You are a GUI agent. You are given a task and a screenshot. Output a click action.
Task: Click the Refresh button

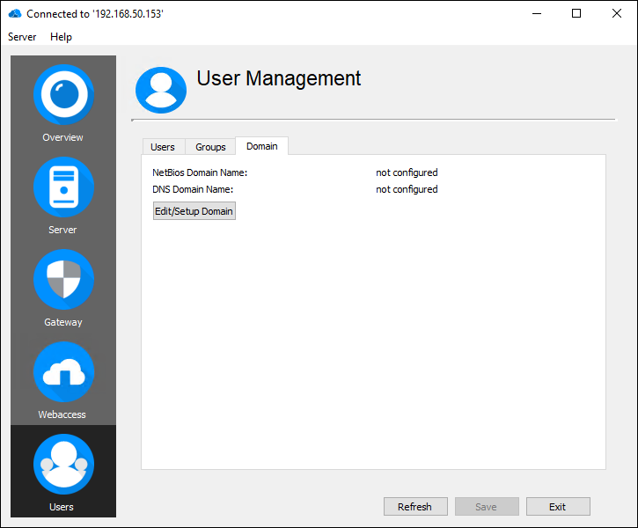point(414,507)
